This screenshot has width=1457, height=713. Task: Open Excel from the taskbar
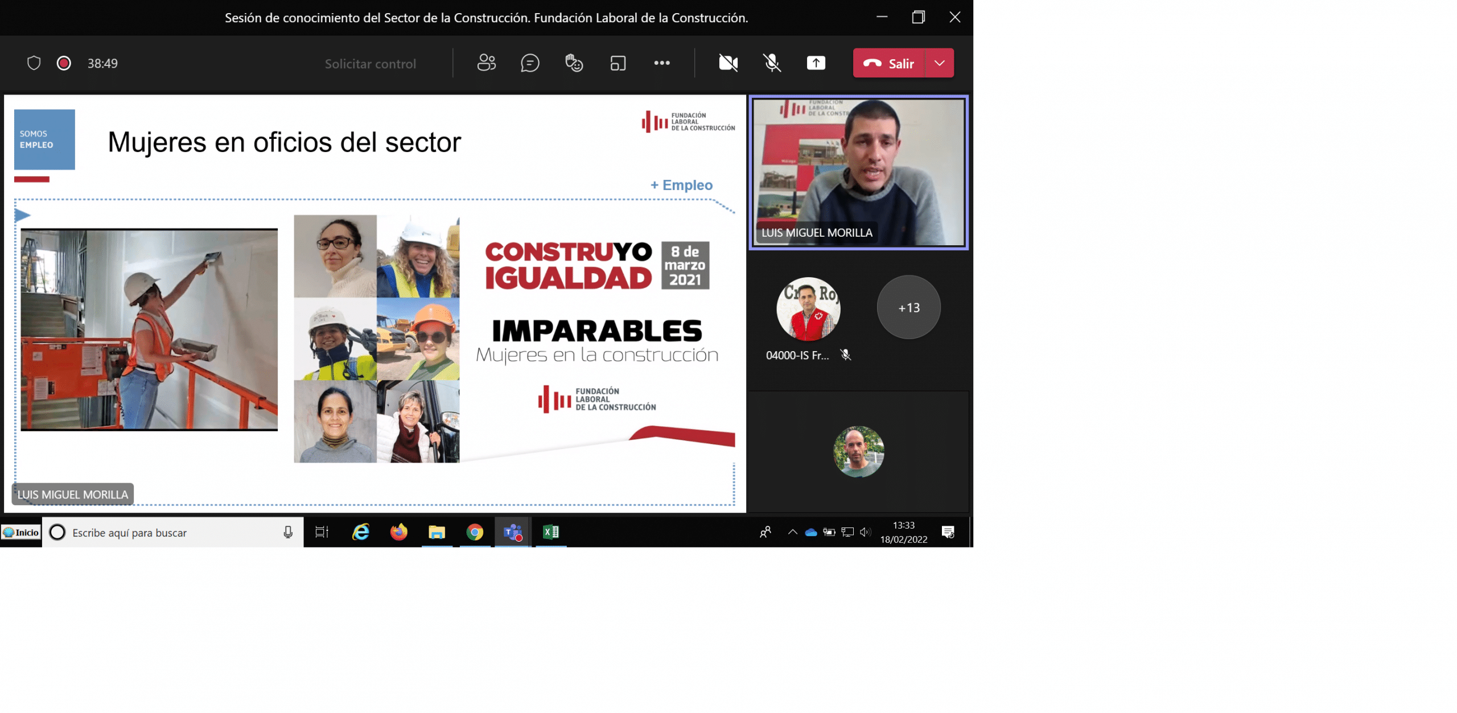551,532
